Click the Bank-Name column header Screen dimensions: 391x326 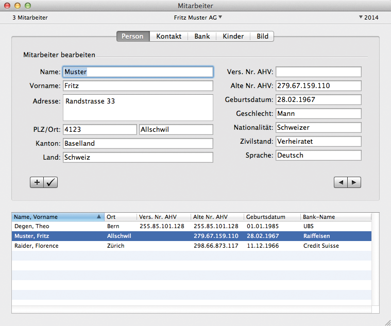coord(335,217)
